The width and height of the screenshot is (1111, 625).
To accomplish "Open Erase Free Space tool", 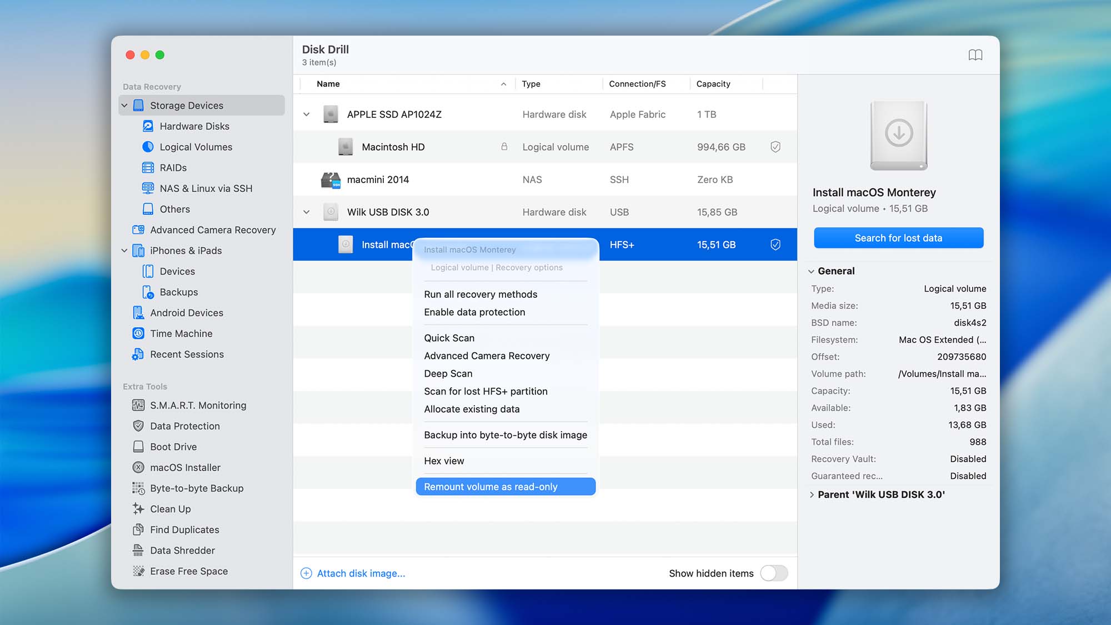I will [189, 571].
